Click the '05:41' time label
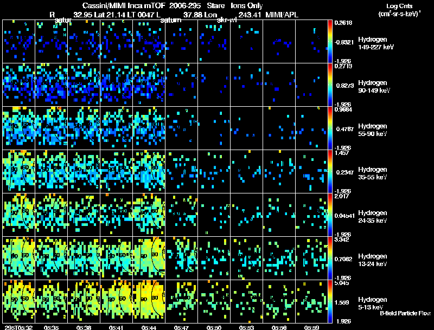The height and width of the screenshot is (330, 434). point(116,327)
